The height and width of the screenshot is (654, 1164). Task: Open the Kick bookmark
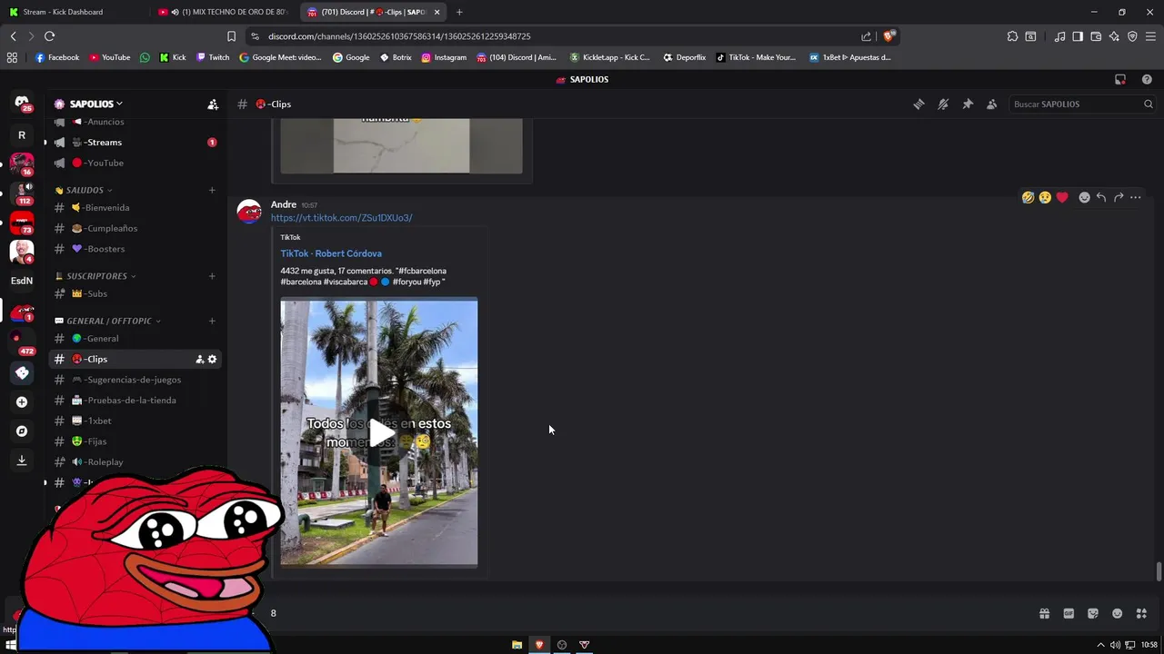pos(173,57)
